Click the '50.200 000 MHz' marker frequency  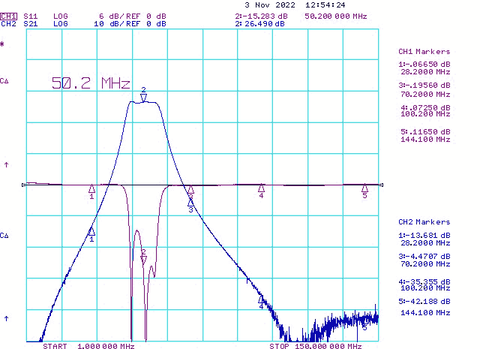coord(336,16)
